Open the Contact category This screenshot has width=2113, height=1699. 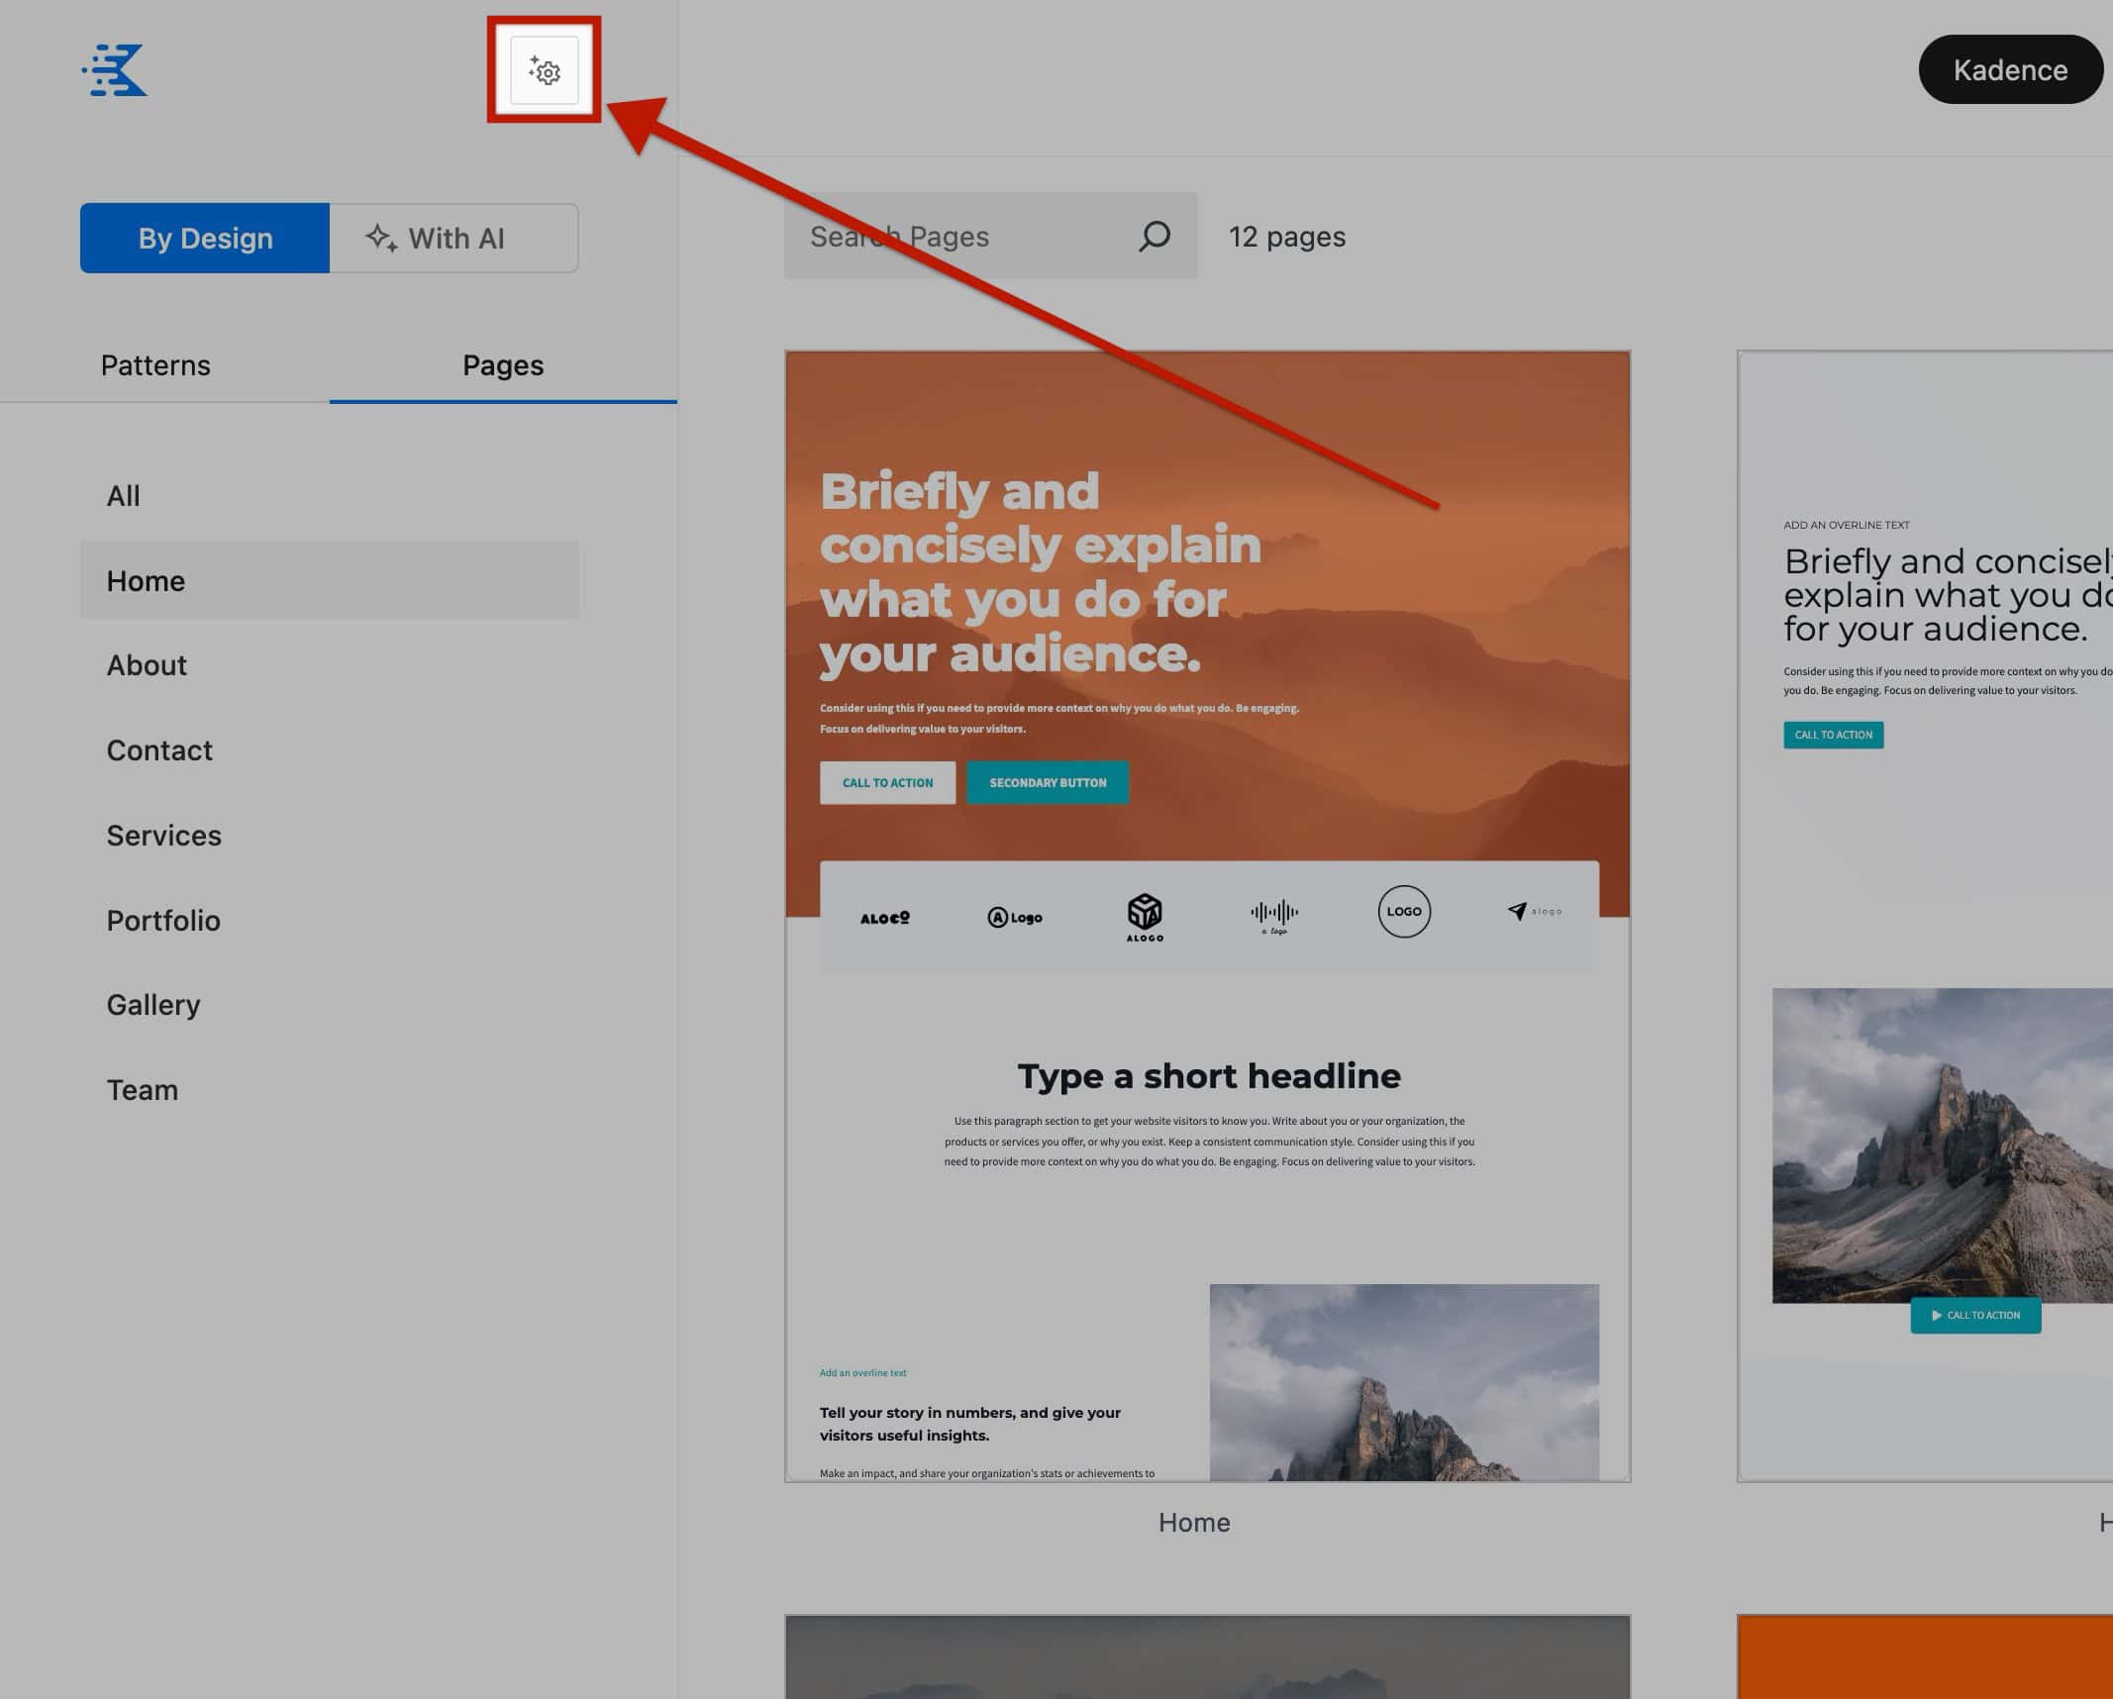tap(159, 750)
